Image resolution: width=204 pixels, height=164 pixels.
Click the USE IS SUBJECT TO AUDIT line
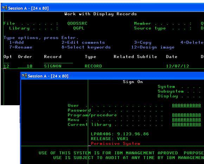[128, 158]
